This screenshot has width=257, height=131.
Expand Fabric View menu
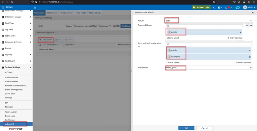tap(16, 36)
